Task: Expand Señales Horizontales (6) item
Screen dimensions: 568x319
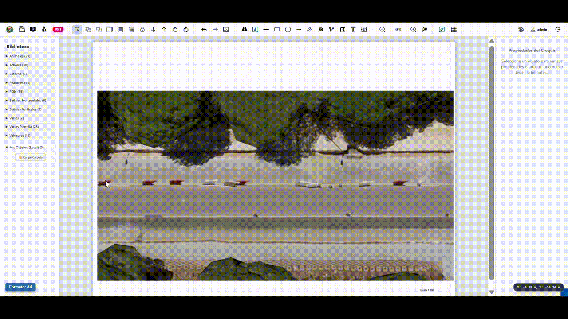Action: [28, 101]
